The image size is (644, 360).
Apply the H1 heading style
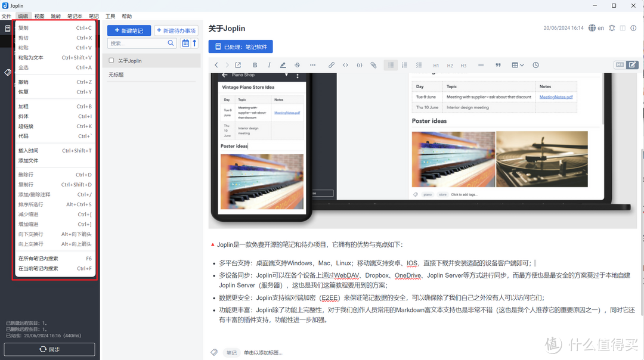pyautogui.click(x=436, y=66)
